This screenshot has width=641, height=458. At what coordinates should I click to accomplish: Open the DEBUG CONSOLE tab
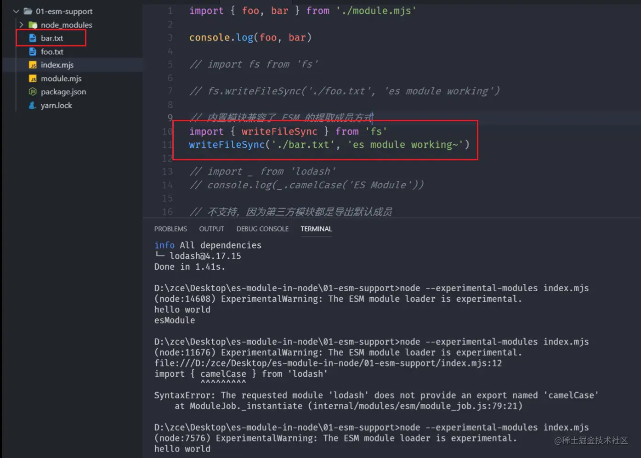(262, 228)
